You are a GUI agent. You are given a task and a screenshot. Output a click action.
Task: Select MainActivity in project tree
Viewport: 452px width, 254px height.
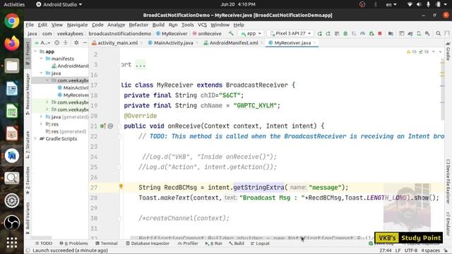point(73,87)
